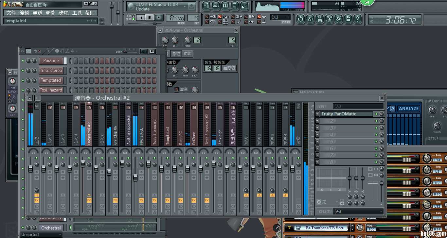Click FX icon on Toxic Biohazard mixer track
Screen dimensions: 447x238
(x=154, y=200)
